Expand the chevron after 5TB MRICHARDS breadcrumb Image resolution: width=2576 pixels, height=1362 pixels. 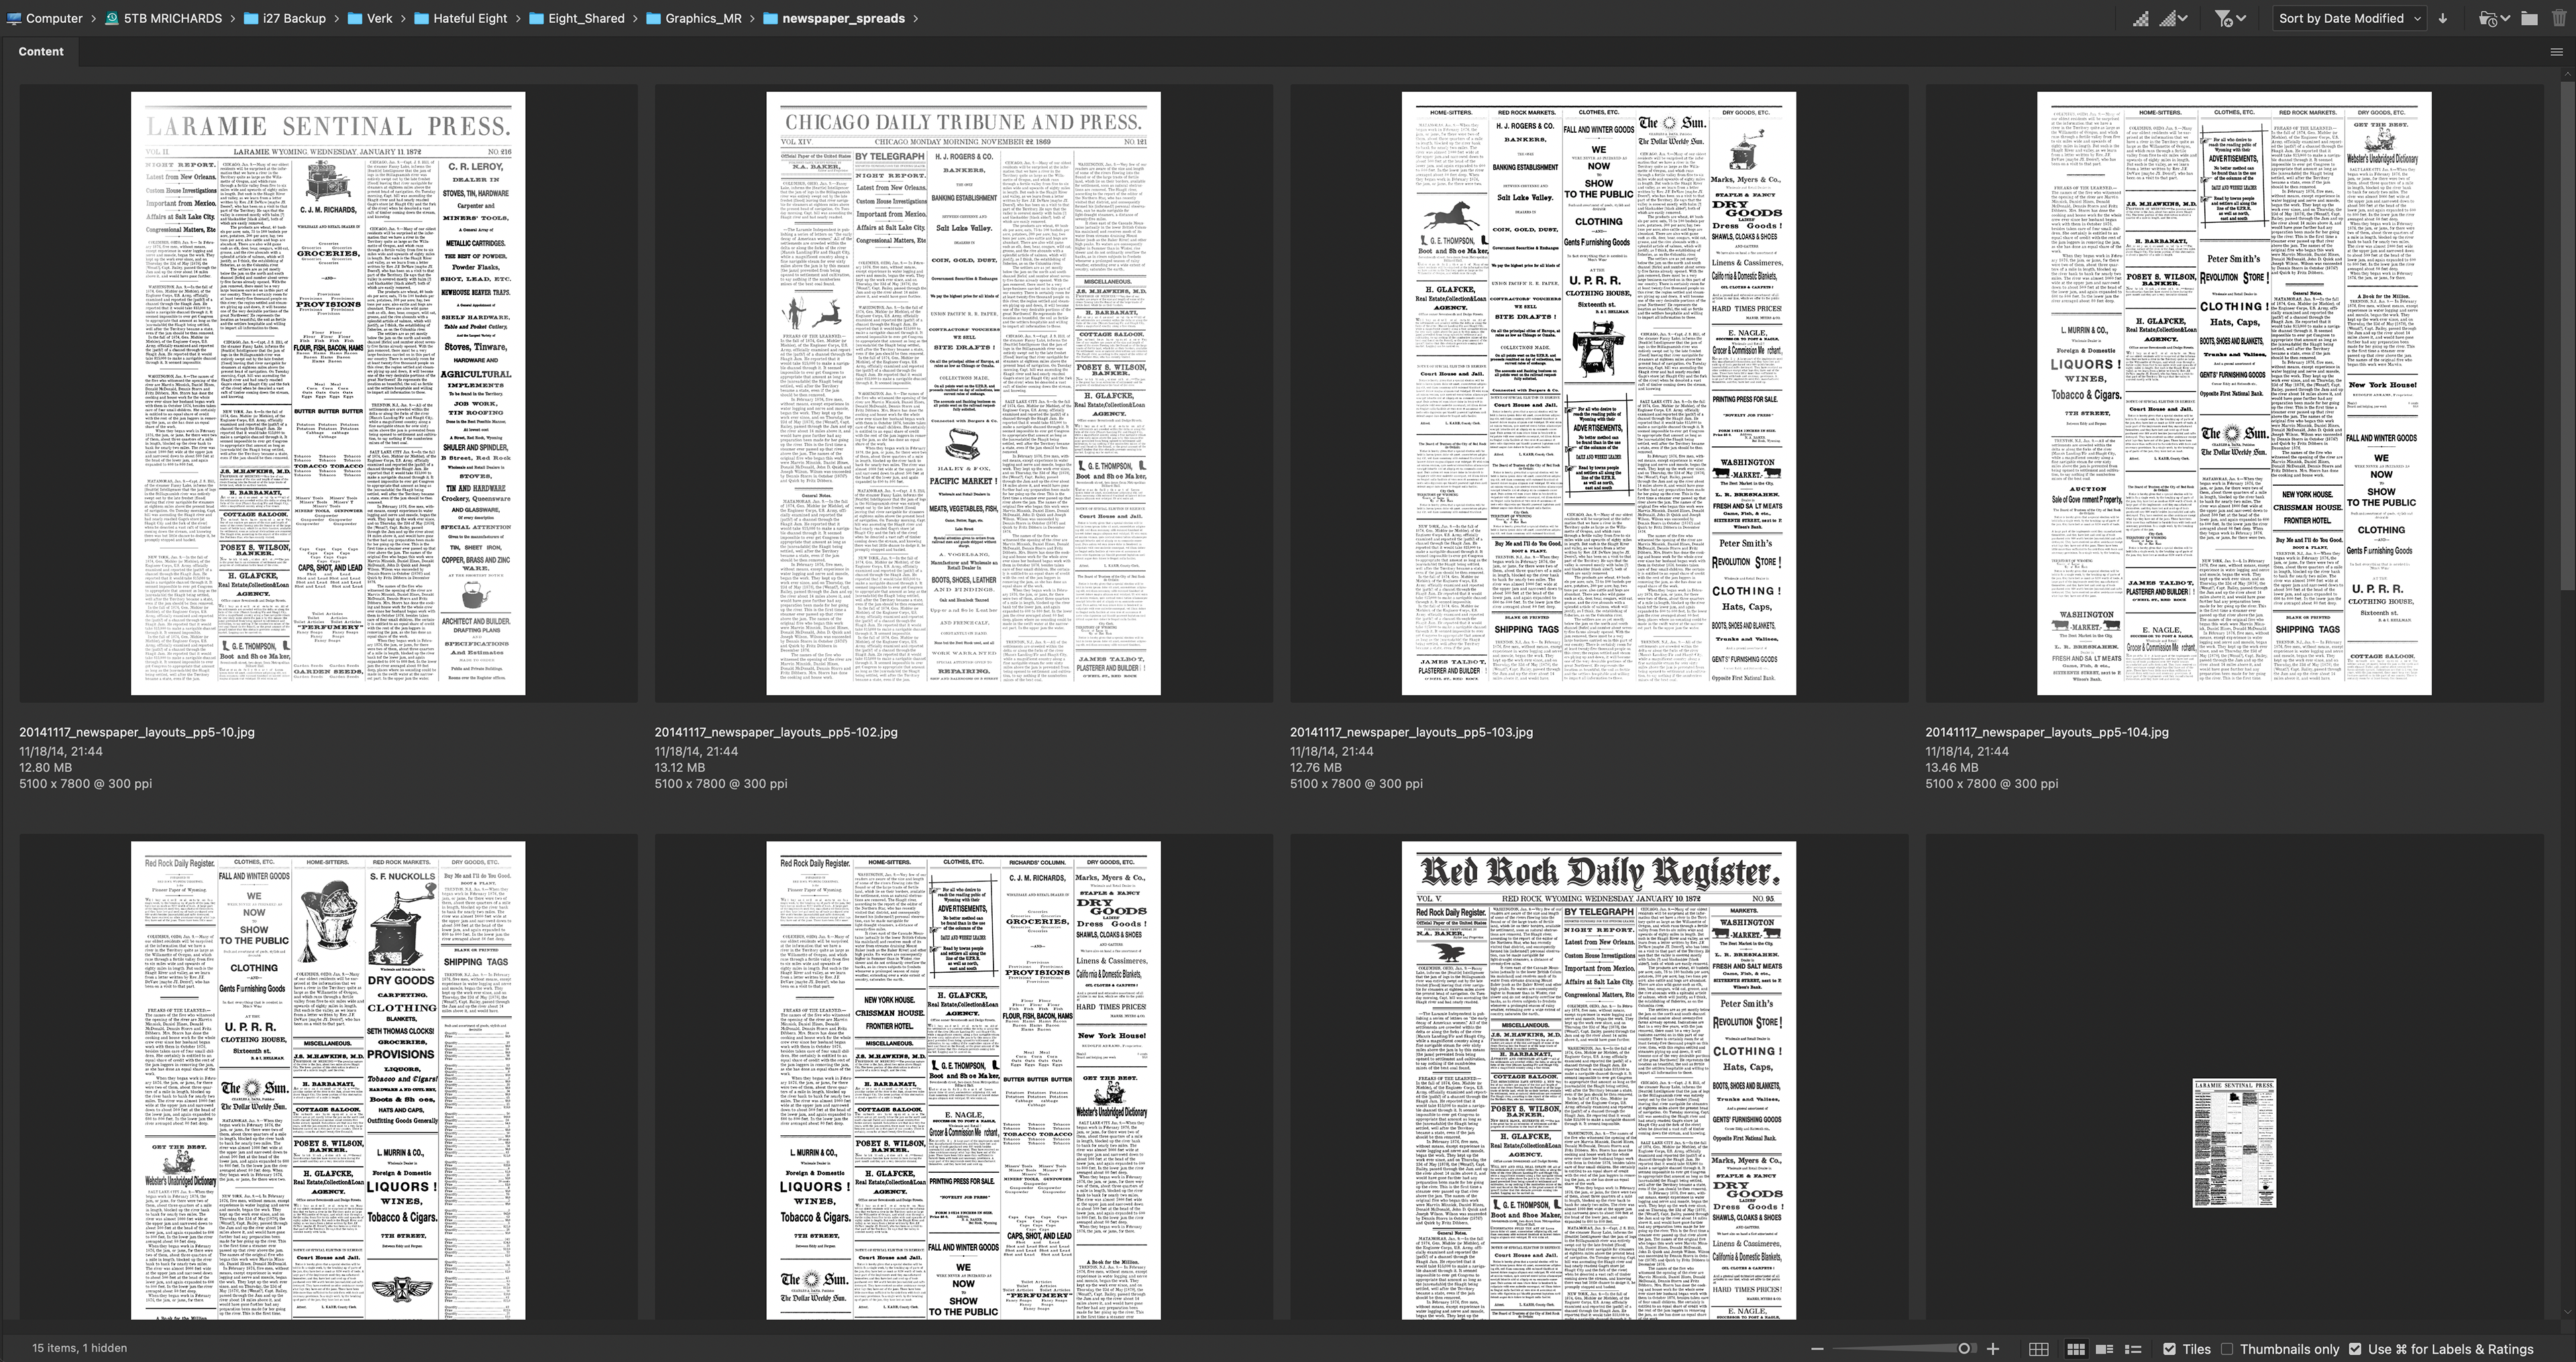[x=232, y=18]
